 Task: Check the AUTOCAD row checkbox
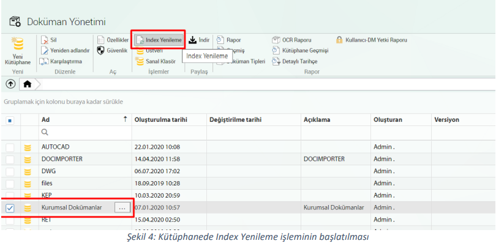(10, 147)
